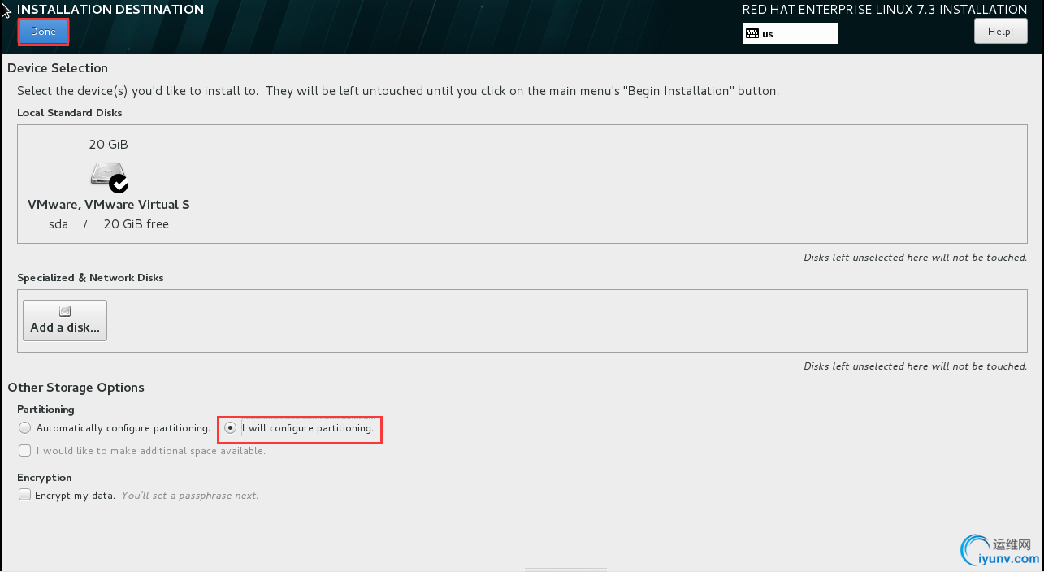Click the us keyboard layout indicator
The height and width of the screenshot is (572, 1044).
[790, 33]
